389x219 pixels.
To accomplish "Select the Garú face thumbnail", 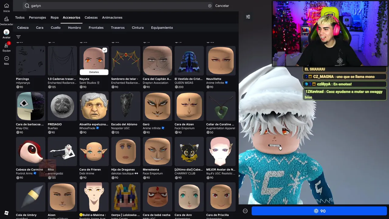I will click(x=157, y=106).
